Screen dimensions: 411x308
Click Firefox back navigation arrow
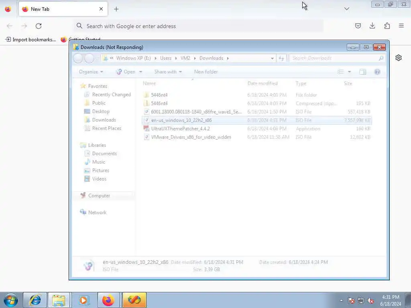10,26
